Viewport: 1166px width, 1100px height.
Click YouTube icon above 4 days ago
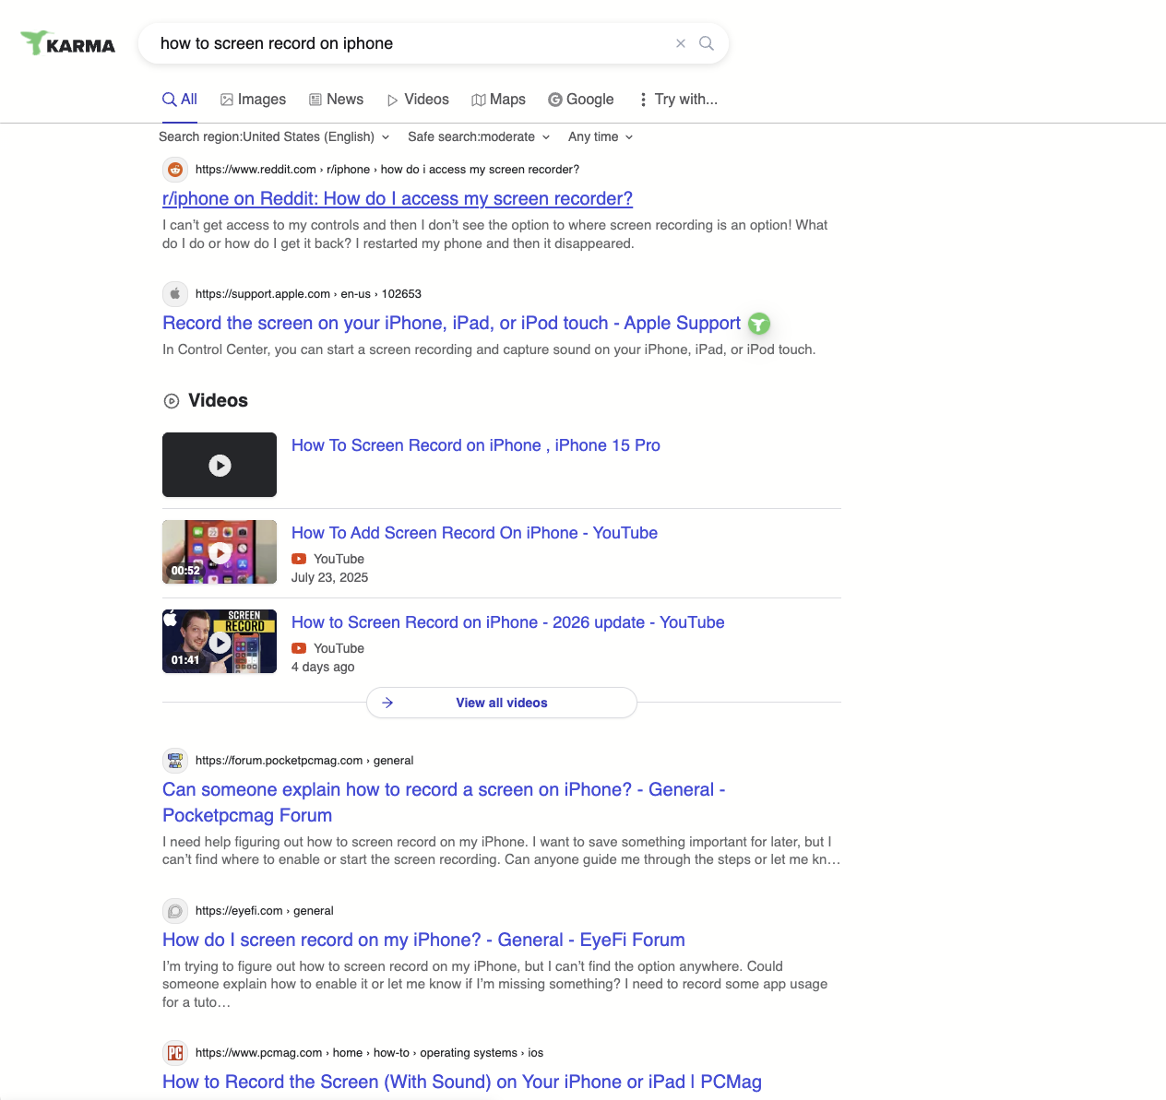pyautogui.click(x=299, y=648)
